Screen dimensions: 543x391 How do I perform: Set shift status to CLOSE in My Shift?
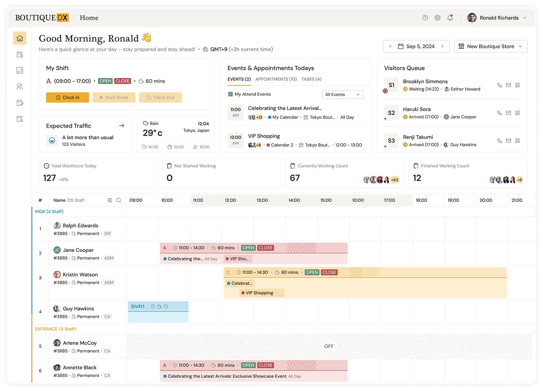122,81
